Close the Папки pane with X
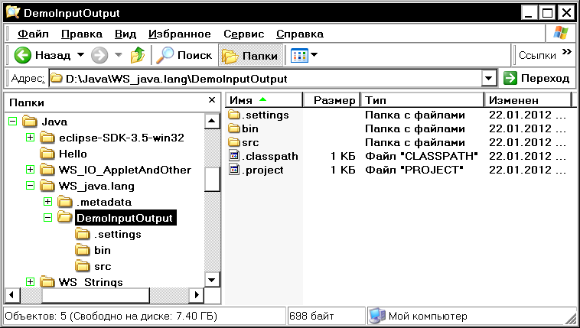This screenshot has height=328, width=580. click(212, 100)
